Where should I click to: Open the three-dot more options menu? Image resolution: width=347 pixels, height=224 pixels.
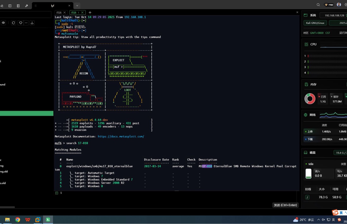(26, 23)
